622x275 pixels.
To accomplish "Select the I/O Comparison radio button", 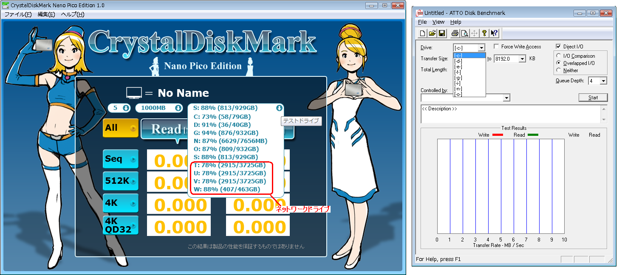I will [559, 56].
